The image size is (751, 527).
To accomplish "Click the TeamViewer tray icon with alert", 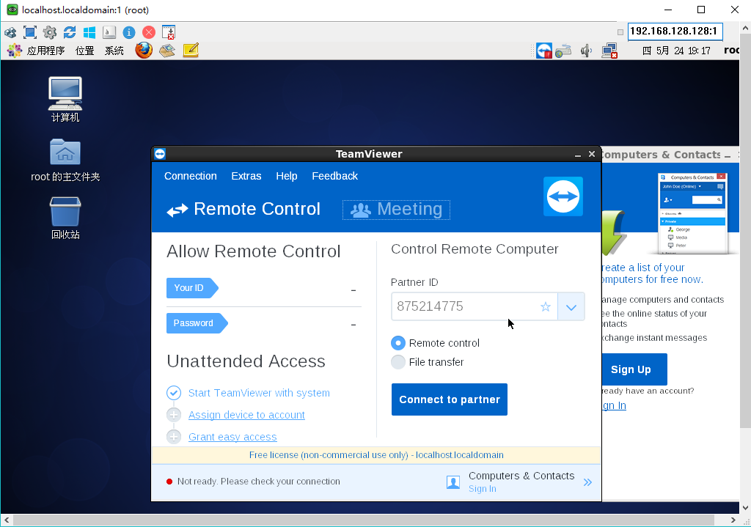I will [x=544, y=51].
